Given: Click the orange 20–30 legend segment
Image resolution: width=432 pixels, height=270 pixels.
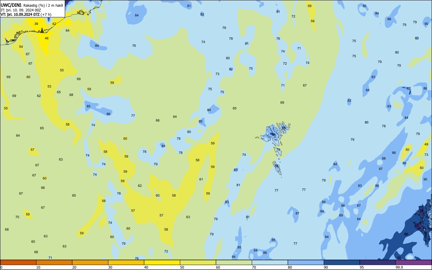Looking at the screenshot, I should (90, 262).
